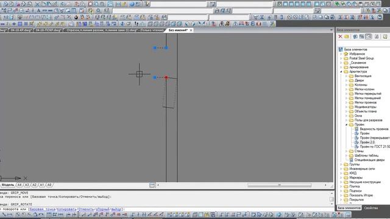390x219 pixels.
Task: Switch to the 04.10-ПОКР.dwg document tab
Action: click(48, 30)
